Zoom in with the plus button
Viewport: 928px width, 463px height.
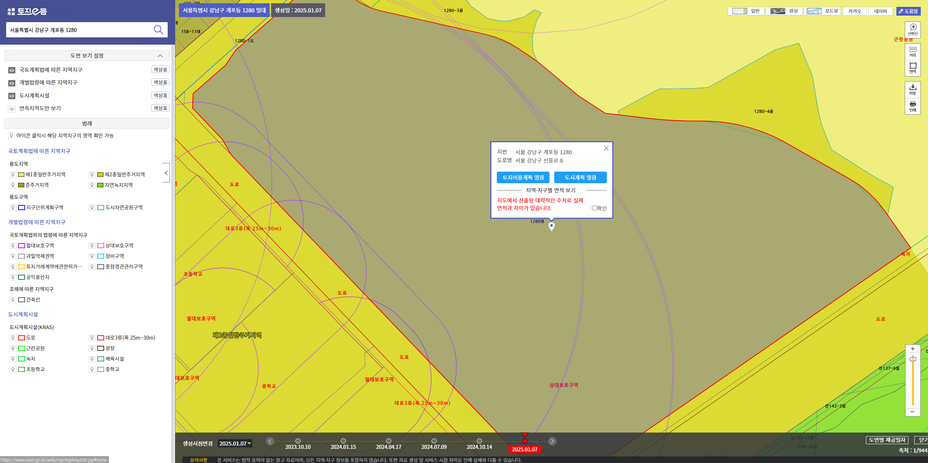pos(912,349)
